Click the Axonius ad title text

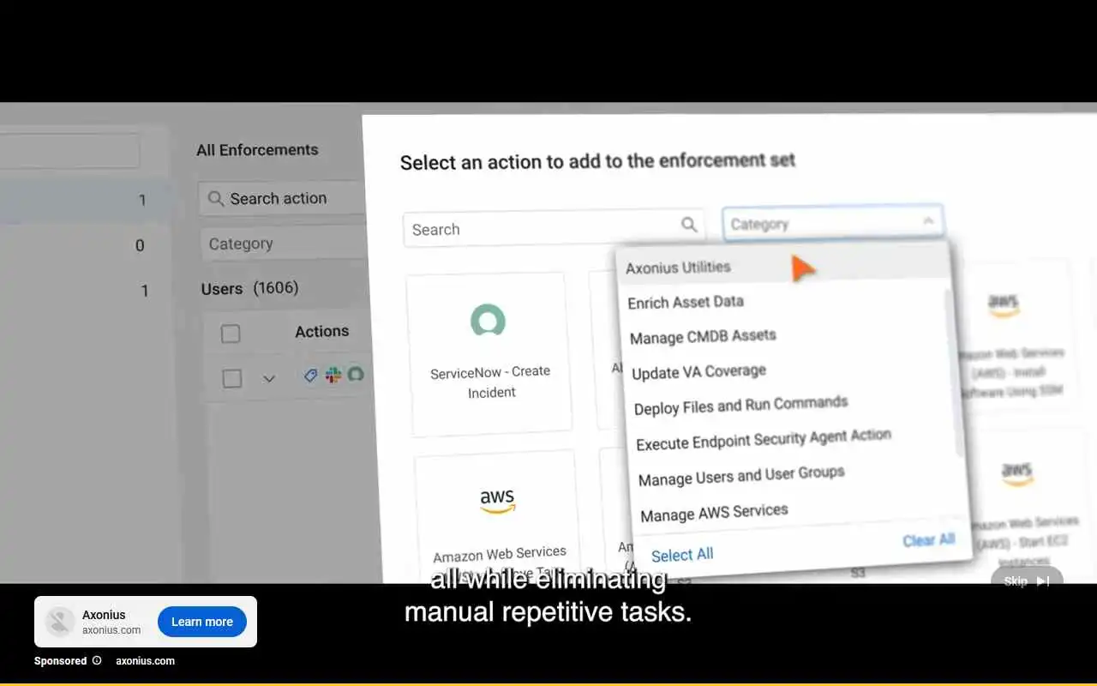pos(104,614)
